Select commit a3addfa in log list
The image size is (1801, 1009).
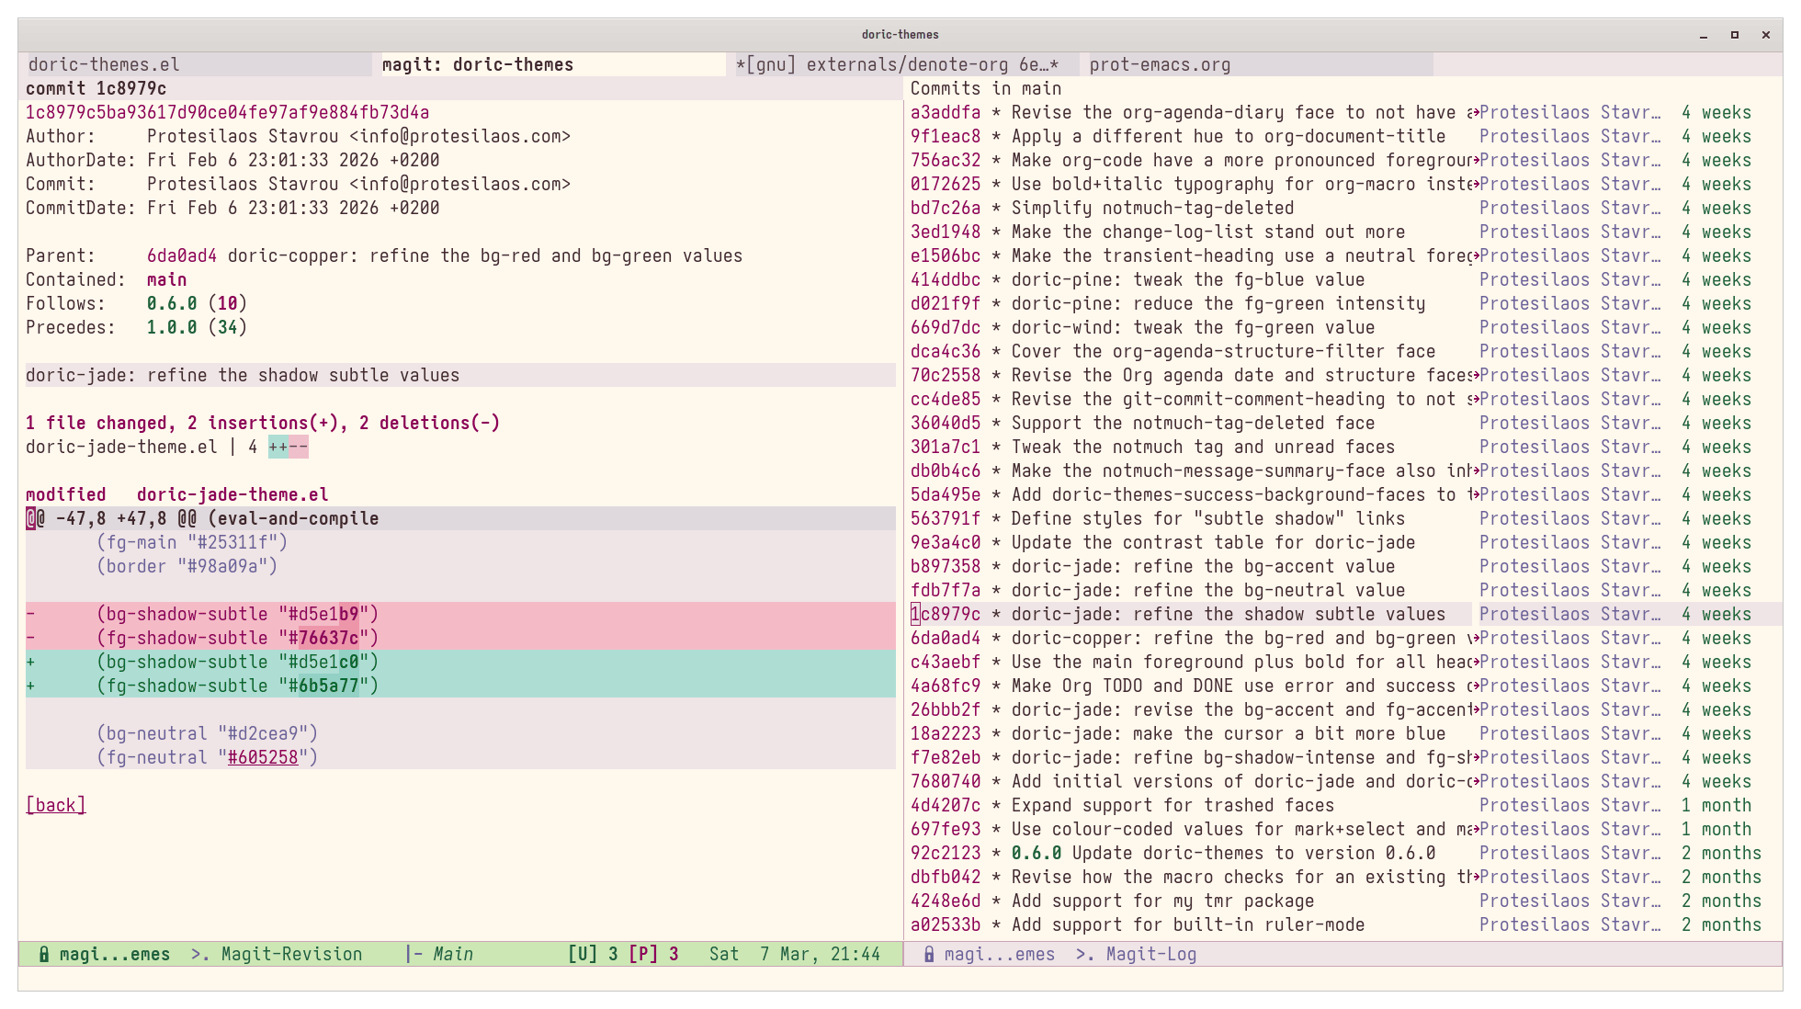click(x=945, y=112)
